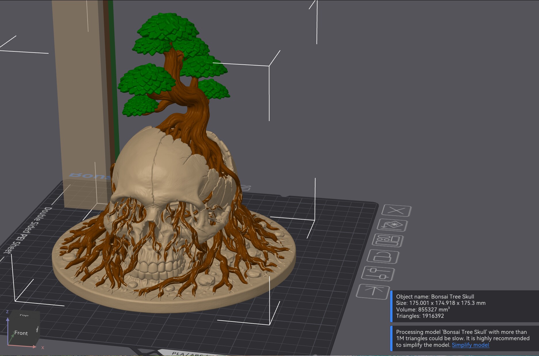Click the move plate to front icon
The image size is (539, 356).
[373, 291]
